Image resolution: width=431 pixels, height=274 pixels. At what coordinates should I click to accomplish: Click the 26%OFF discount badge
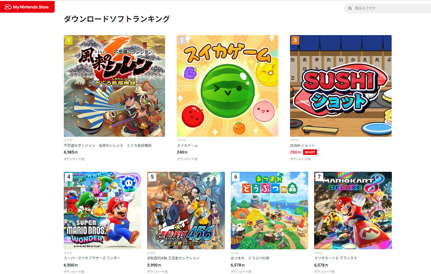click(x=310, y=152)
